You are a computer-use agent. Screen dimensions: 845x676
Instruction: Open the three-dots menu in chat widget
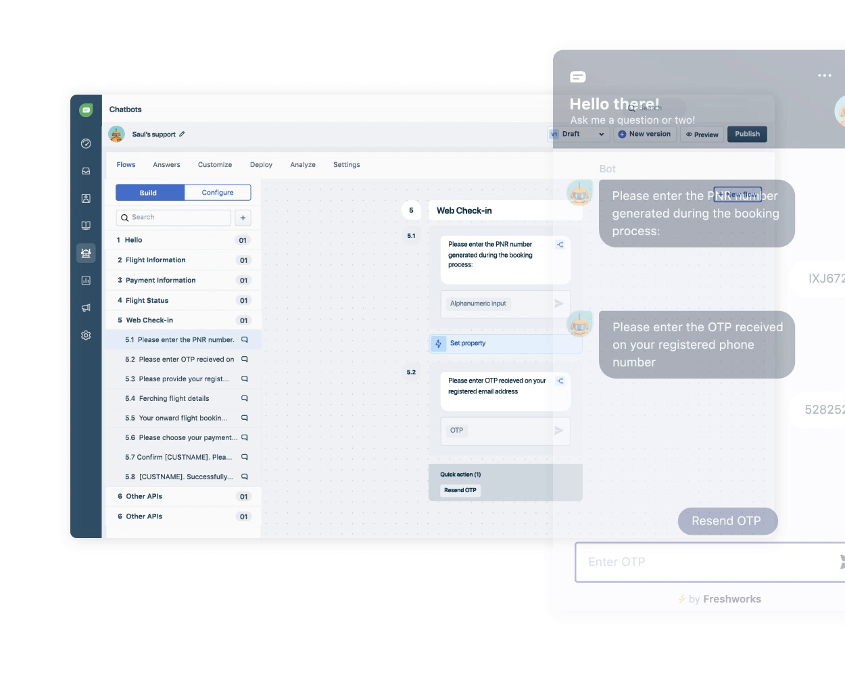click(825, 76)
